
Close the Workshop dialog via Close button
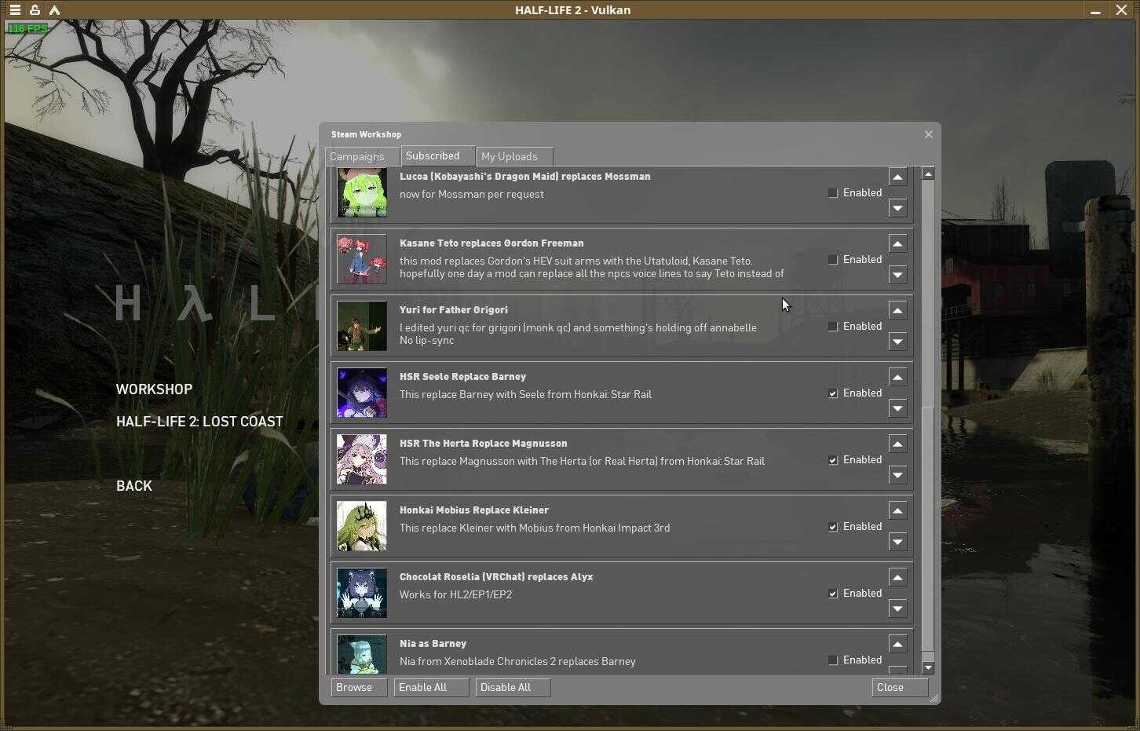(900, 688)
